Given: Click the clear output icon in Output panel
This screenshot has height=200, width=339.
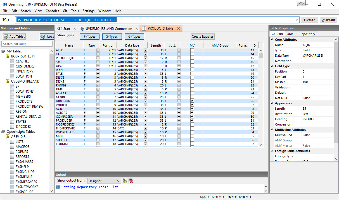Looking at the screenshot, I should (x=131, y=181).
